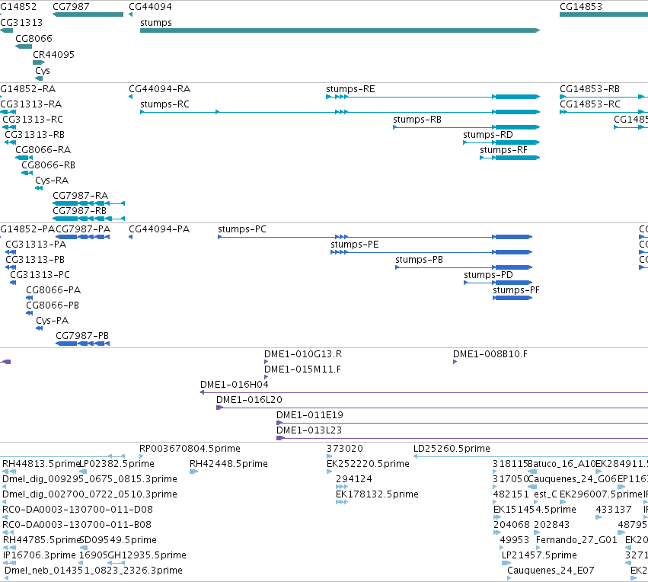Click the stumps-PB protein label
648x582 pixels.
pos(419,260)
